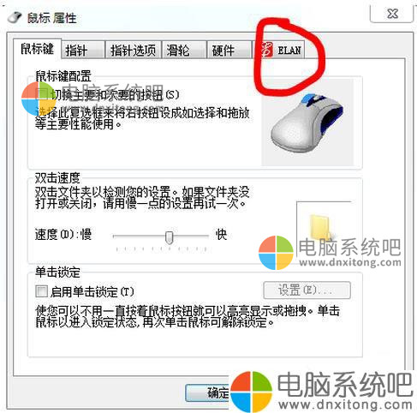Click the double-click speed slider handle
417x413 pixels.
point(170,237)
